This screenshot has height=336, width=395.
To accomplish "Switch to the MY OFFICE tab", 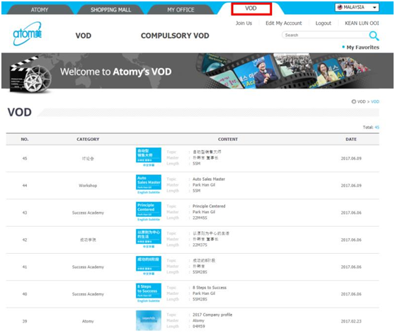I will 181,10.
